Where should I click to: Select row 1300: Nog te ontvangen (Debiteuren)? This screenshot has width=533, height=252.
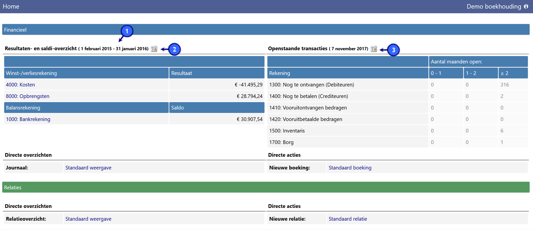pos(397,85)
